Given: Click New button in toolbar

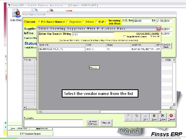Looking at the screenshot, I should 128,117.
